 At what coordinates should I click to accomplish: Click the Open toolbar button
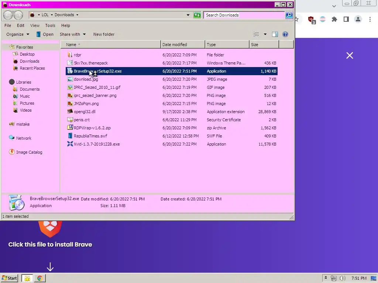(45, 34)
